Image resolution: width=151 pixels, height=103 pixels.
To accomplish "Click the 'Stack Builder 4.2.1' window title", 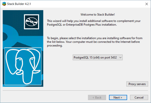I will coord(19,4).
